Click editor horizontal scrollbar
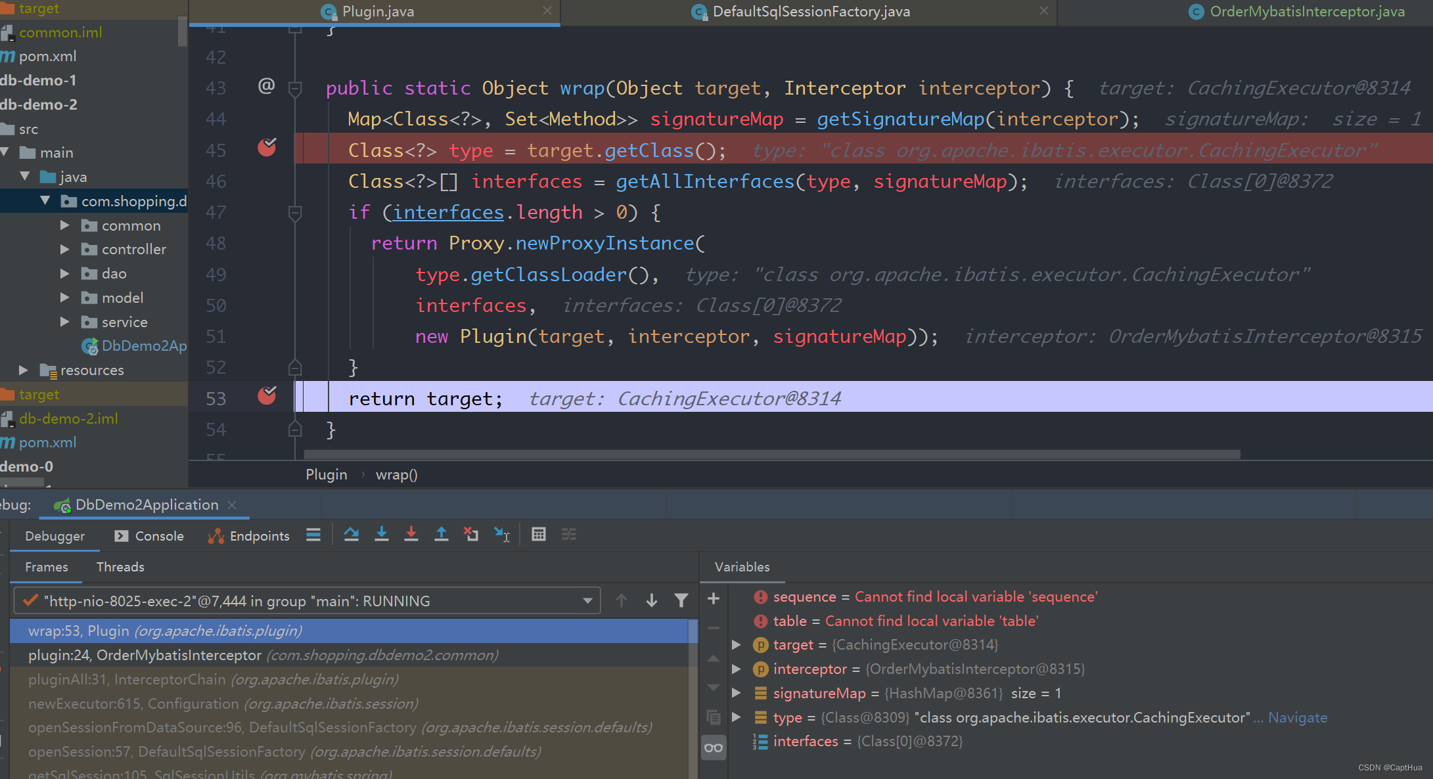This screenshot has width=1433, height=779. 772,454
